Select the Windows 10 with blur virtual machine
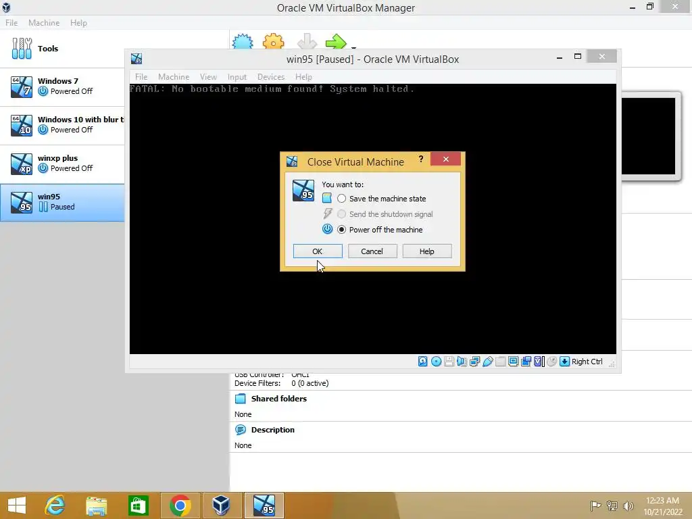692x519 pixels. (x=62, y=125)
